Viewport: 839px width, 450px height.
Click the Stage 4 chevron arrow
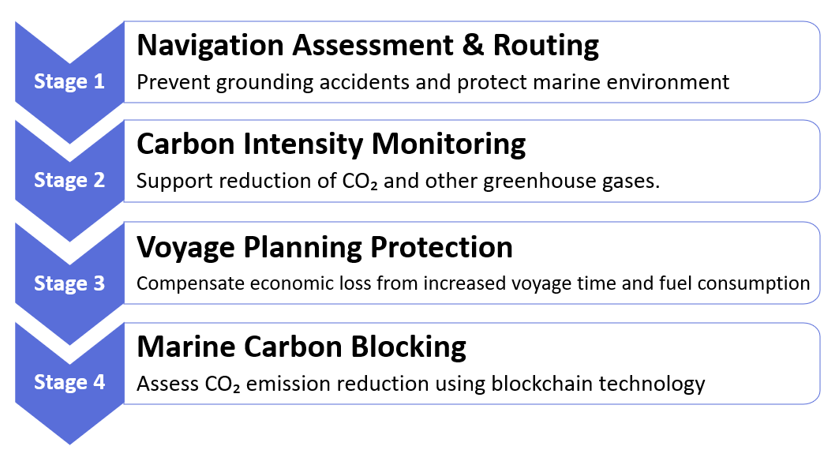coord(69,382)
